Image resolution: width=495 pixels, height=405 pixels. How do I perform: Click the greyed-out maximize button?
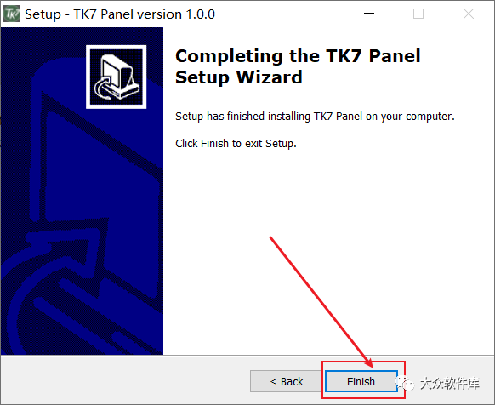click(418, 14)
